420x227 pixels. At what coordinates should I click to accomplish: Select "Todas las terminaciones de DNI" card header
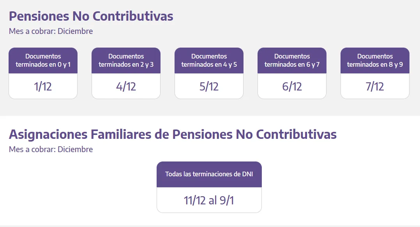(x=209, y=174)
